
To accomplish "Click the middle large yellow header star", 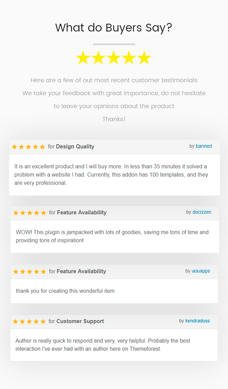I will tap(114, 58).
